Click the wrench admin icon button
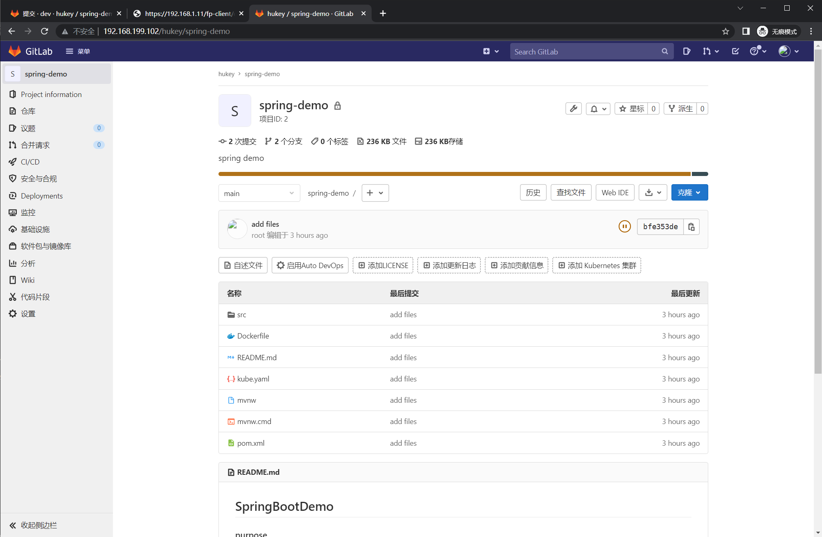The width and height of the screenshot is (822, 537). (573, 108)
